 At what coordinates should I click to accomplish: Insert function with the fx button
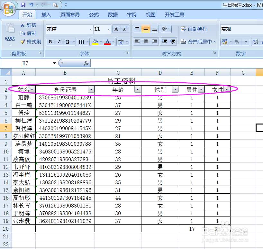click(86, 63)
